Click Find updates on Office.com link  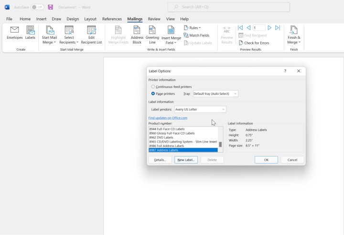click(x=168, y=118)
